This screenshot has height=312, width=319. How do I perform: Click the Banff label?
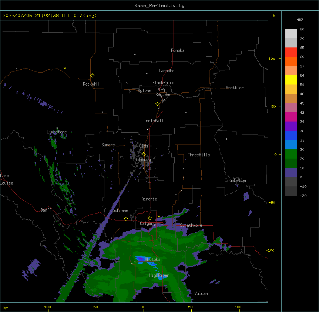(x=46, y=210)
